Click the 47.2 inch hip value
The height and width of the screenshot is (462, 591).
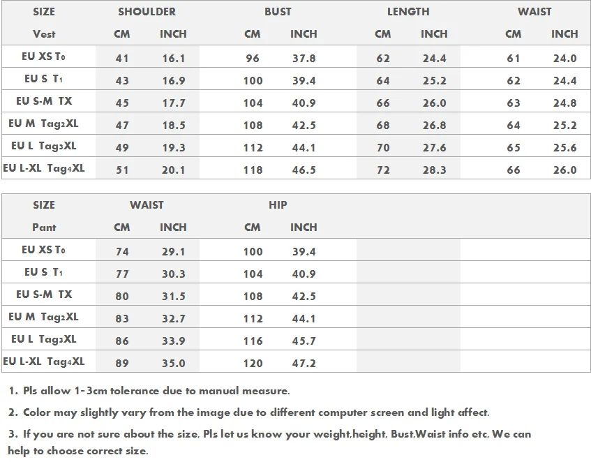click(x=303, y=364)
